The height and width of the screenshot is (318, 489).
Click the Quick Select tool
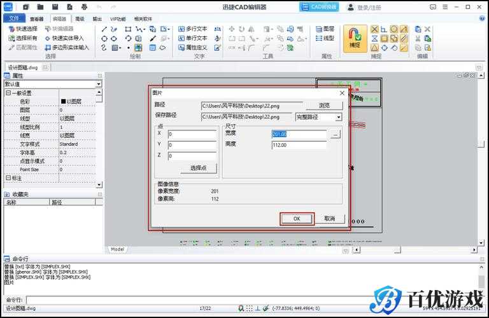pos(23,29)
